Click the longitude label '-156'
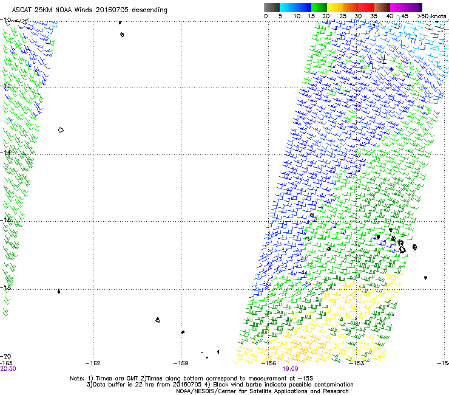449x395 pixels. [269, 363]
